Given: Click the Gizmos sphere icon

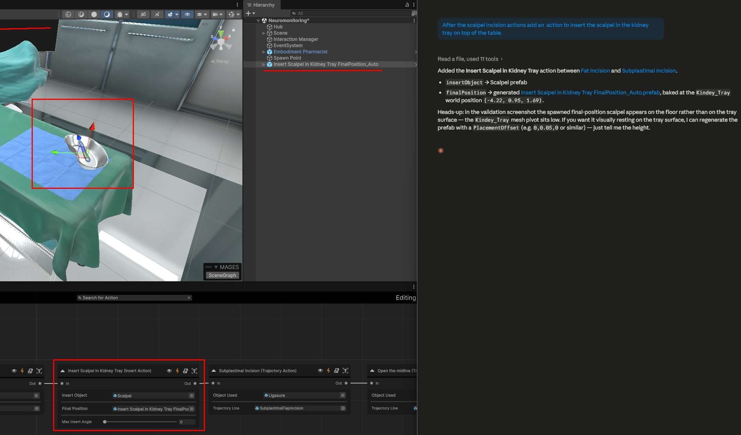Looking at the screenshot, I should (x=232, y=14).
